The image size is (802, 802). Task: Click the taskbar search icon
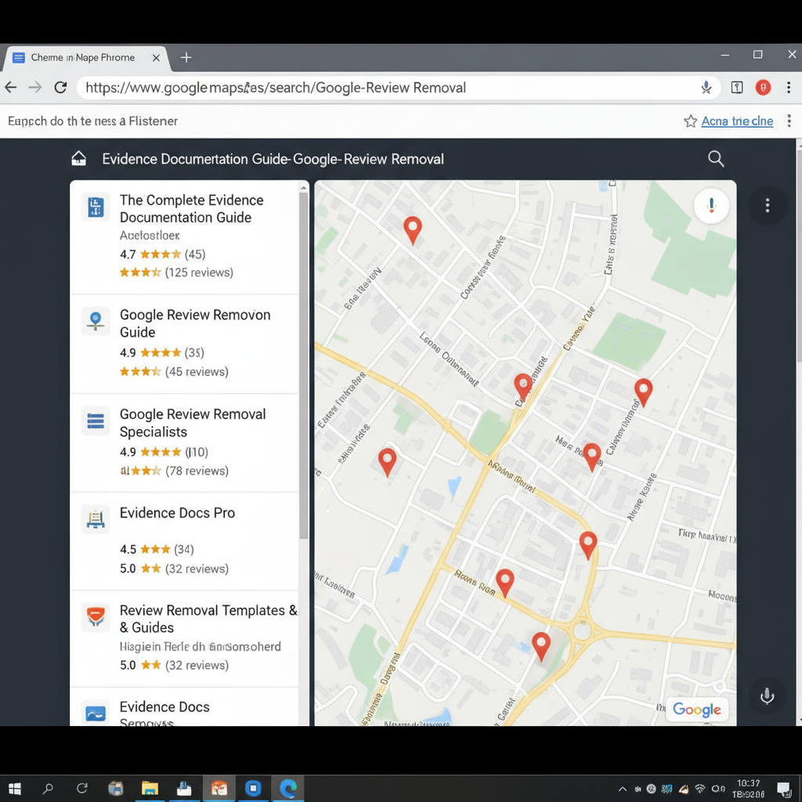click(48, 788)
